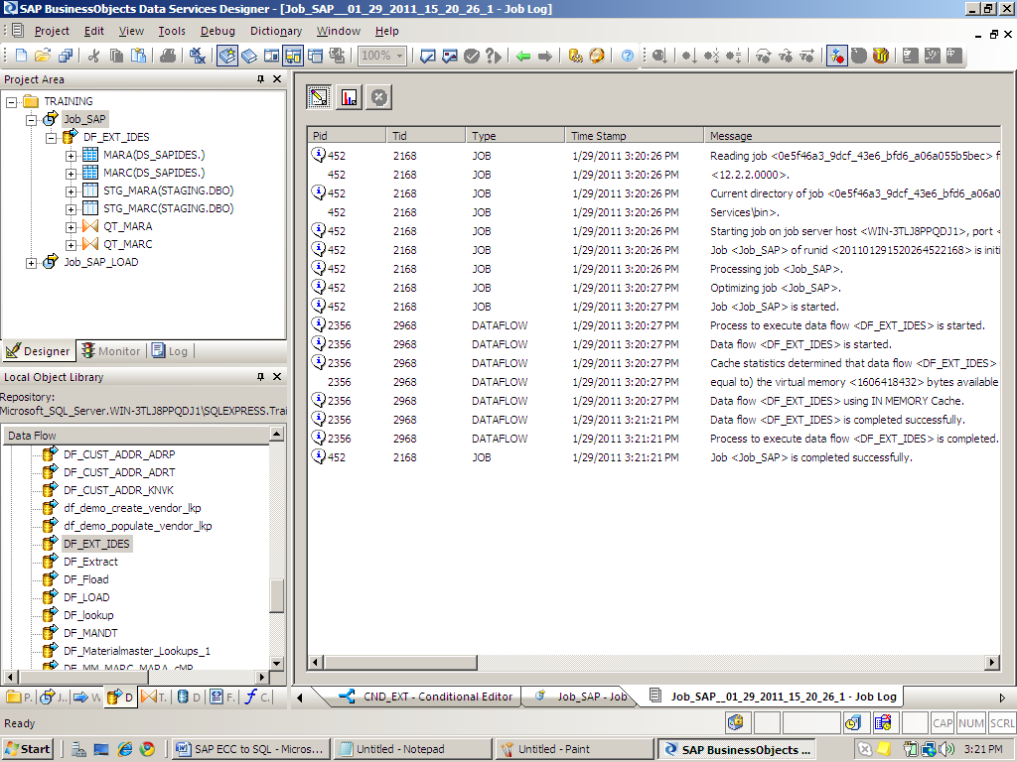The width and height of the screenshot is (1017, 762).
Task: Click the Save All toolbar icon
Action: click(65, 56)
